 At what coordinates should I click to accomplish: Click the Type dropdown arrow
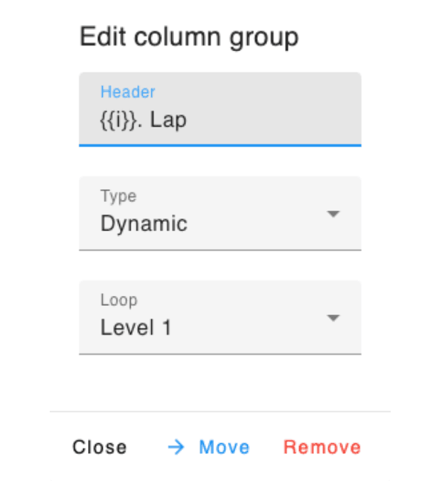pyautogui.click(x=333, y=213)
